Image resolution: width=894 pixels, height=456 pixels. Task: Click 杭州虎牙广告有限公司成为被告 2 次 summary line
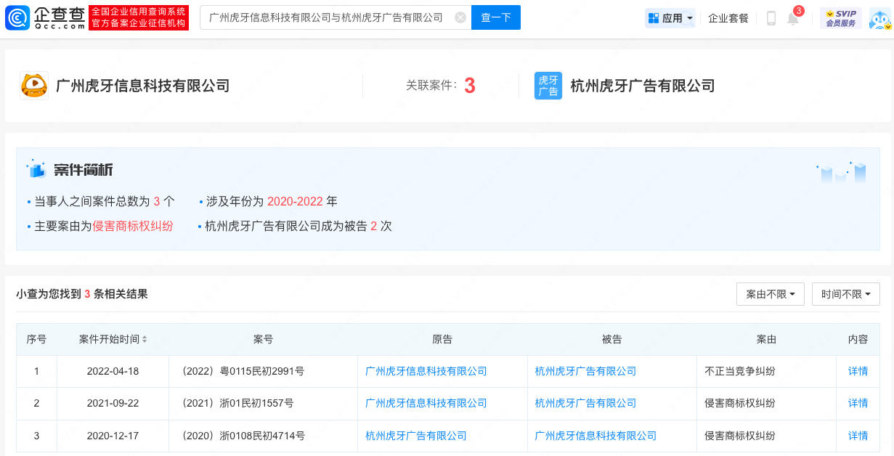tap(298, 226)
